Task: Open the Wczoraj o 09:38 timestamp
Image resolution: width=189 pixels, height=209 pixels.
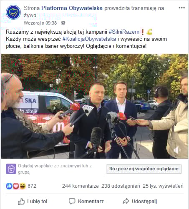Action: point(40,23)
